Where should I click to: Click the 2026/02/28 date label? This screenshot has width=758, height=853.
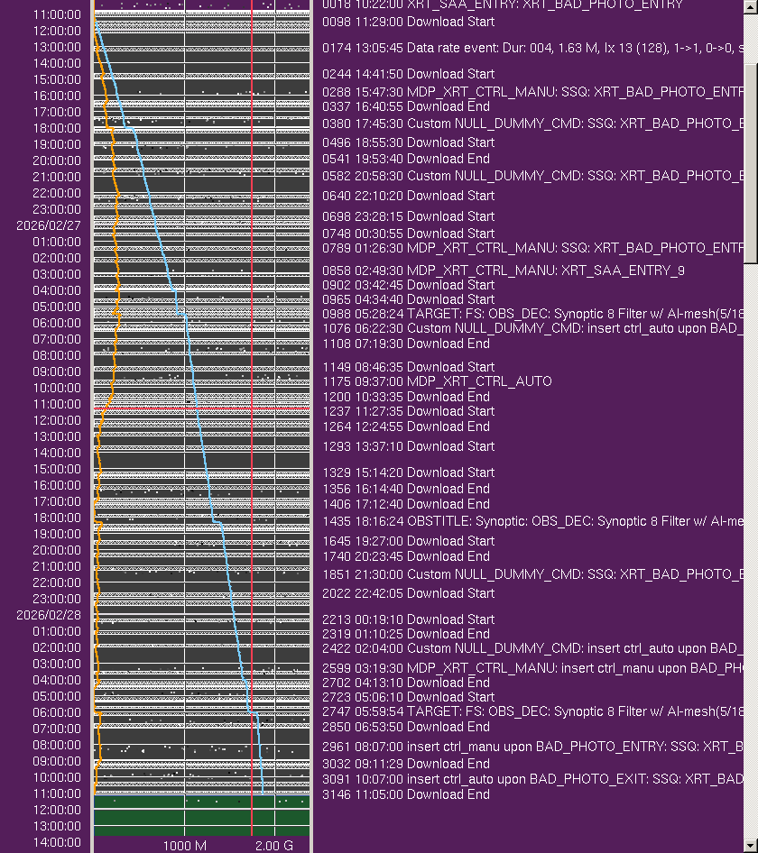tap(48, 615)
